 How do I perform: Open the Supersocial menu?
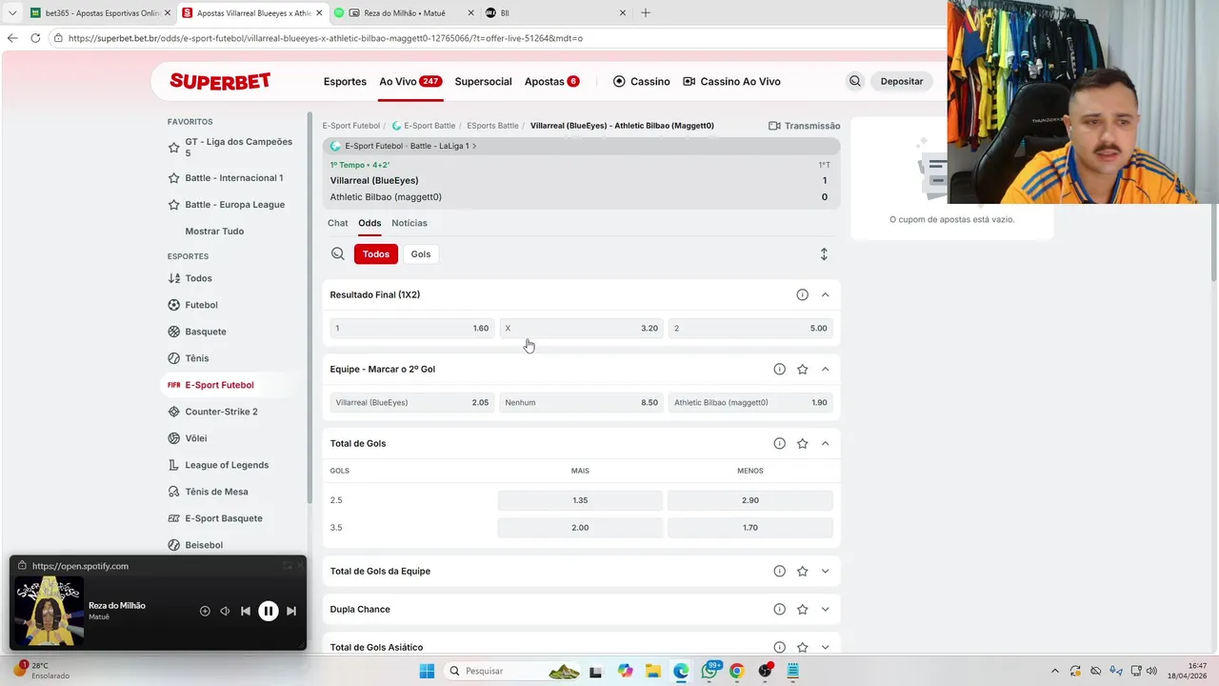pos(483,81)
